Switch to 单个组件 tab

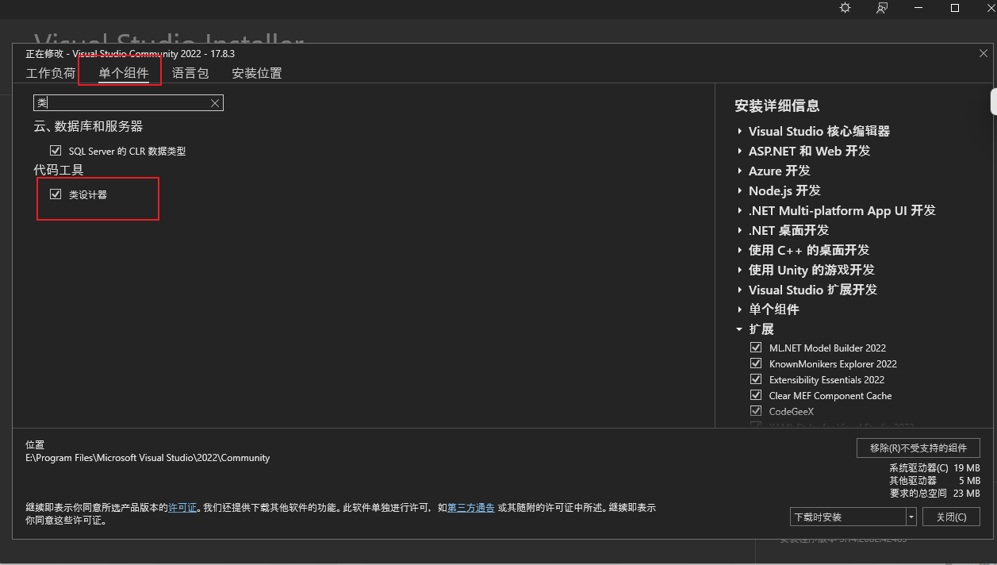(x=124, y=73)
